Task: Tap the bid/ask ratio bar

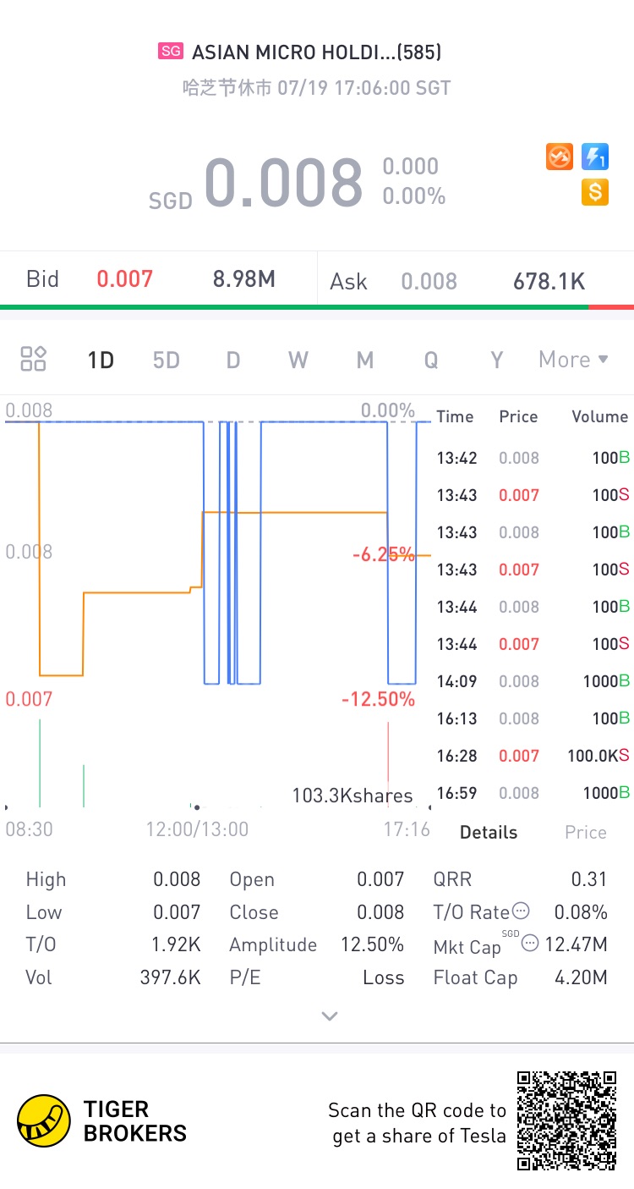Action: click(x=317, y=306)
